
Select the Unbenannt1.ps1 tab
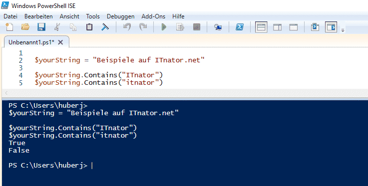pyautogui.click(x=31, y=42)
